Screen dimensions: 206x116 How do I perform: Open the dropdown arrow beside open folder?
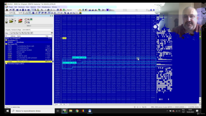(x=15, y=21)
